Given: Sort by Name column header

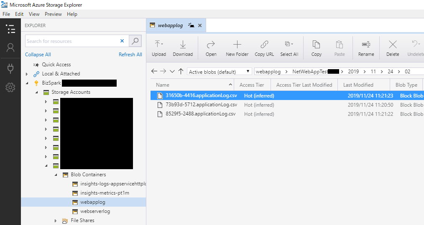Looking at the screenshot, I should 192,85.
